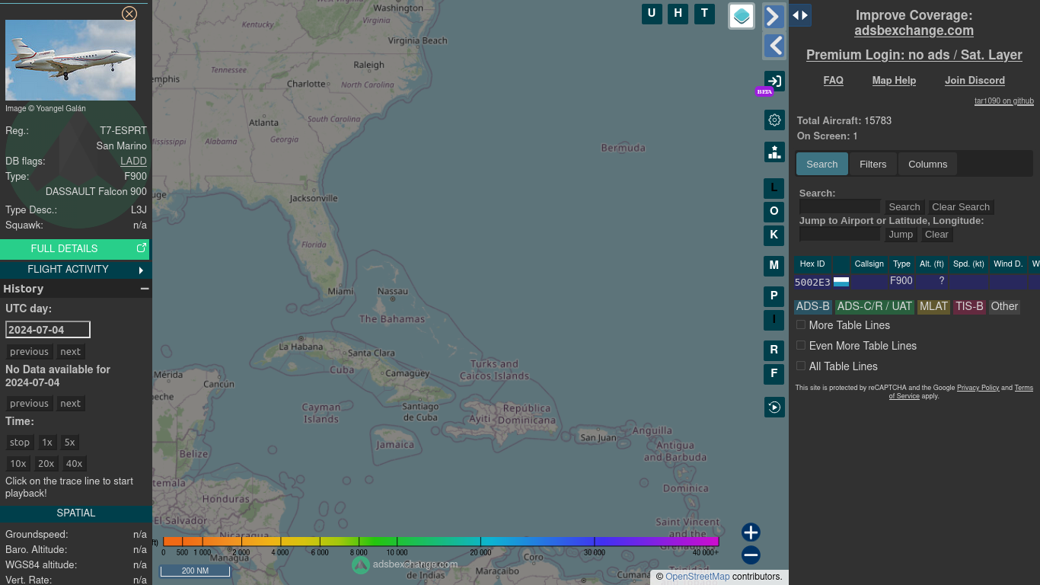Viewport: 1040px width, 585px height.
Task: Enable More Table Lines checkbox
Action: coord(801,324)
